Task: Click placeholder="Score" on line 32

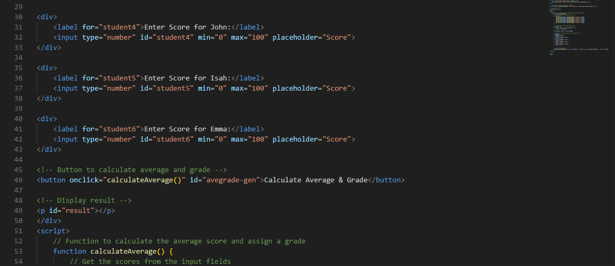Action: 312,38
